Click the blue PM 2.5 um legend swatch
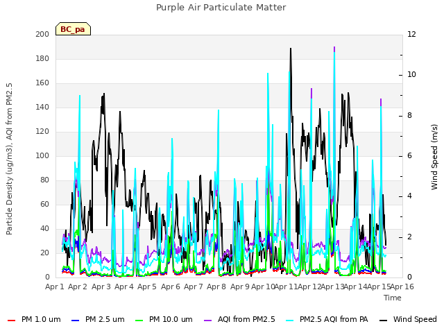Viewport: 444px width, 333px height. (75, 321)
